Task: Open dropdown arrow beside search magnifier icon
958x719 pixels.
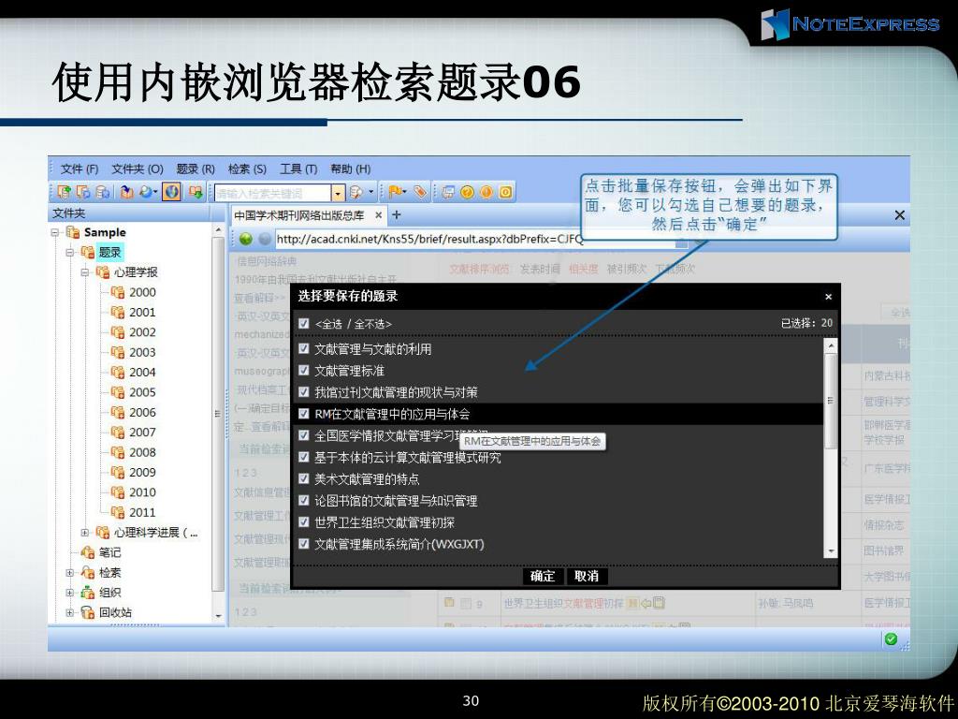Action: [370, 192]
